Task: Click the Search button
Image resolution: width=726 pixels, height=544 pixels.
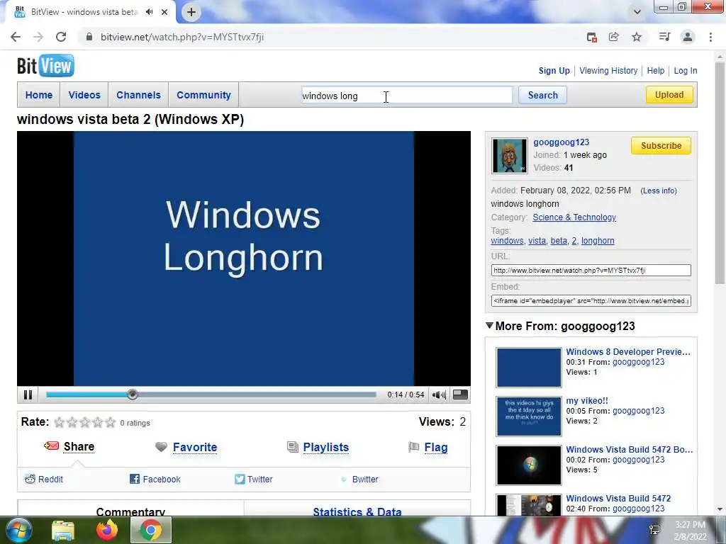Action: pos(542,96)
